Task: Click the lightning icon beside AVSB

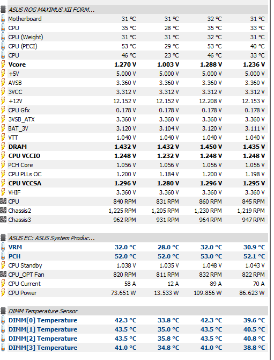Action: click(x=3, y=83)
